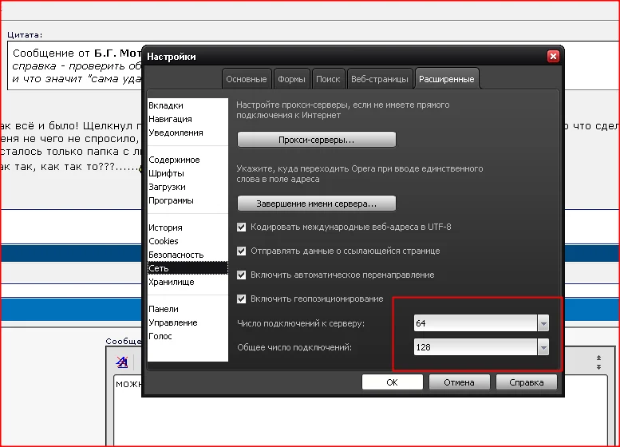
Task: Open the Веб-страницы tab
Action: 380,79
